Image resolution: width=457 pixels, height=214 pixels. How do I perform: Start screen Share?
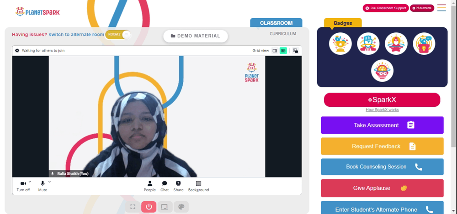(178, 186)
